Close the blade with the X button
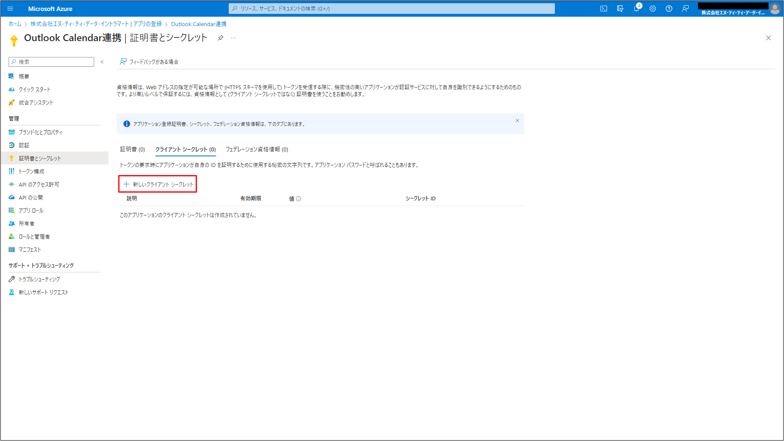The image size is (784, 441). coord(769,38)
